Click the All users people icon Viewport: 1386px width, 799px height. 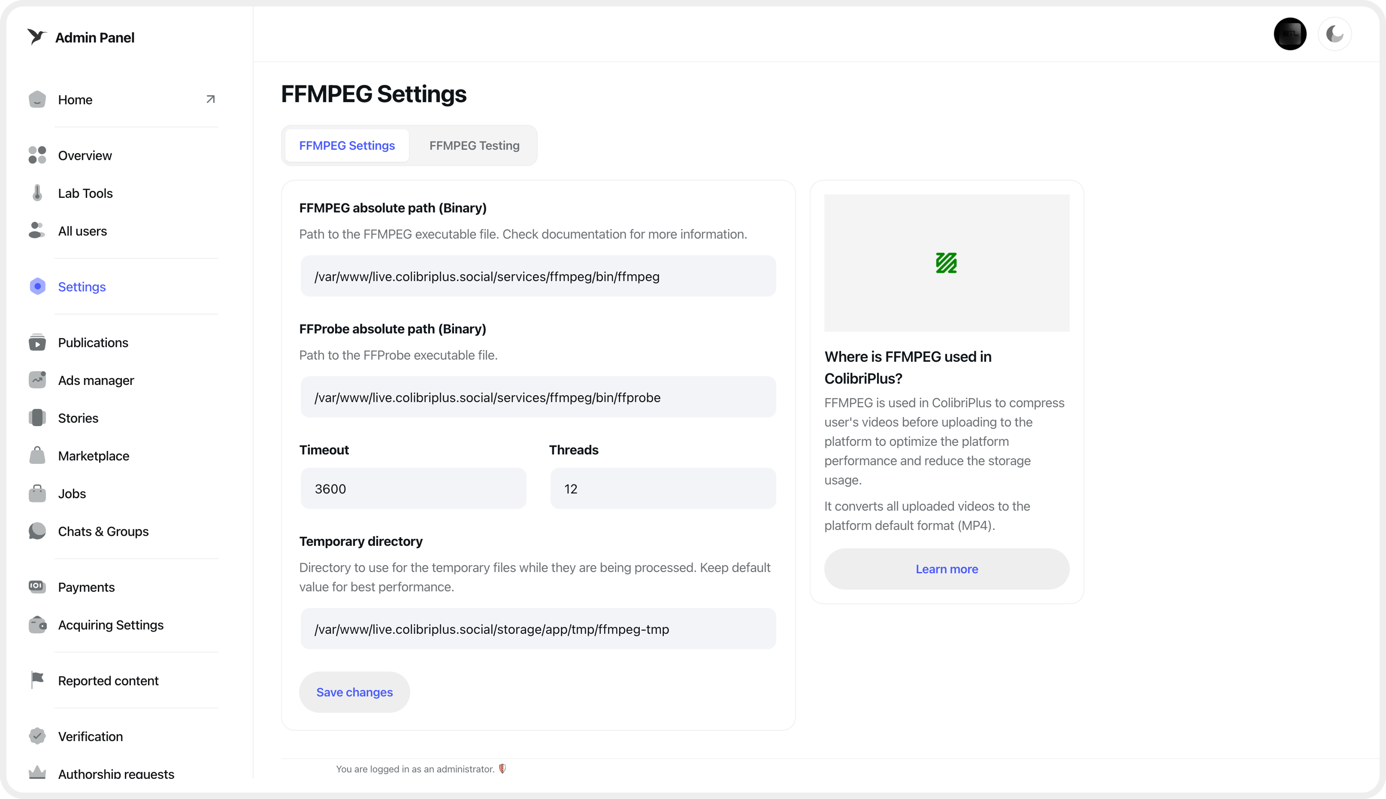pyautogui.click(x=37, y=230)
